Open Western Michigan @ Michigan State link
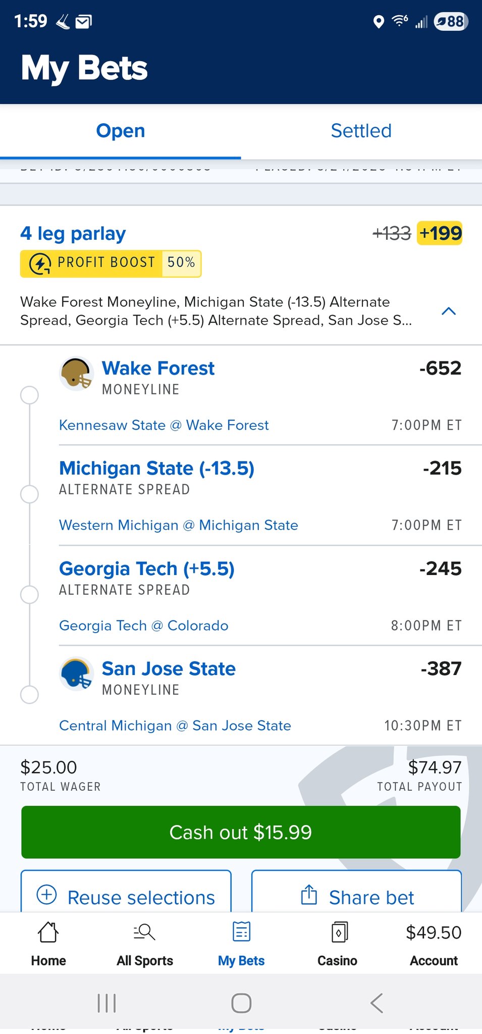This screenshot has height=1034, width=482. (x=179, y=525)
